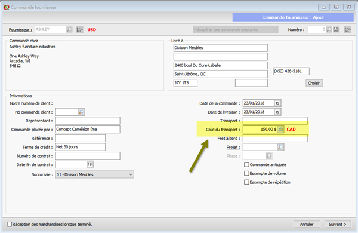Image resolution: width=358 pixels, height=233 pixels.
Task: Click the magnifier icon beside the Numéro field
Action: 329,29
